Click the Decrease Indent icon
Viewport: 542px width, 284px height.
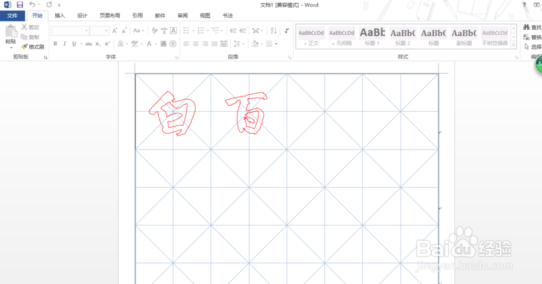coord(233,31)
